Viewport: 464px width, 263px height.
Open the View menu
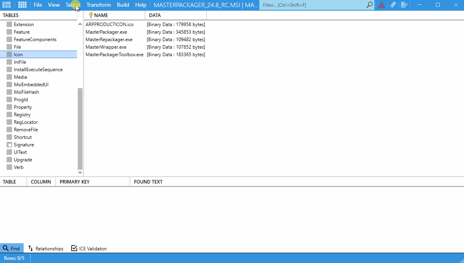pos(54,5)
